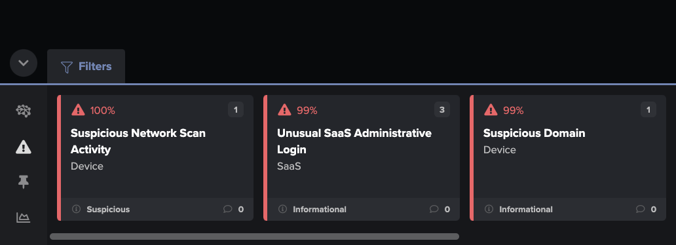Click info icon on Suspicious Domain card footer
This screenshot has height=245, width=676.
(489, 209)
